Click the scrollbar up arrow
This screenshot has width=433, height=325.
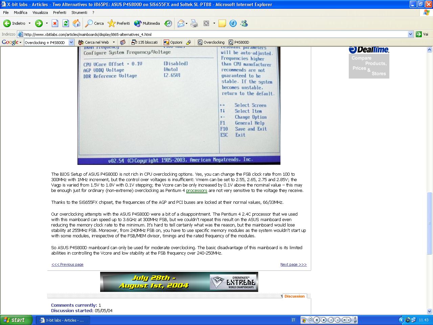click(430, 50)
